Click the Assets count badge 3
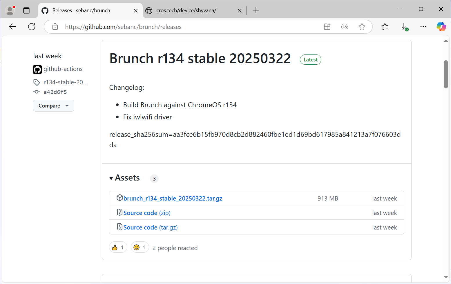The width and height of the screenshot is (451, 284). (x=154, y=179)
